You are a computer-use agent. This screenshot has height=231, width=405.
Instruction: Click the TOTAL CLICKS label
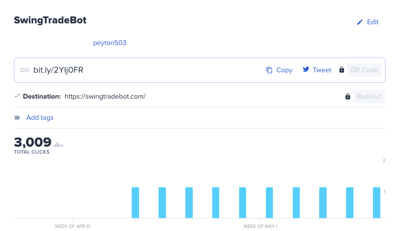tap(32, 152)
